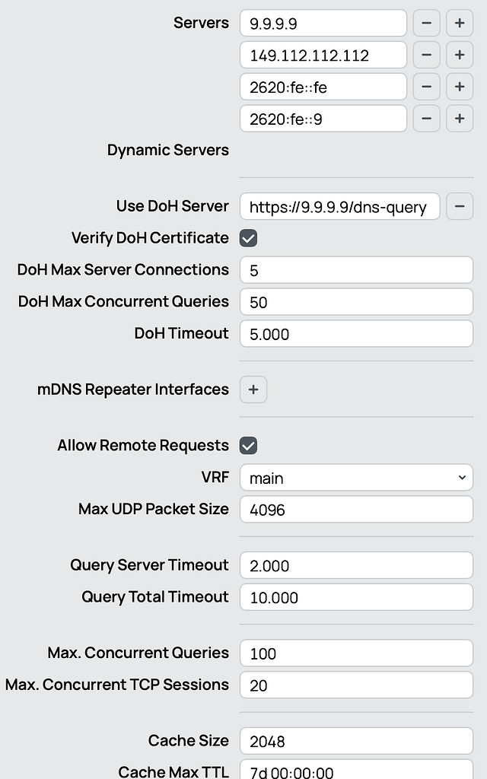The width and height of the screenshot is (487, 779).
Task: Remove the DoH server entry
Action: tap(460, 206)
